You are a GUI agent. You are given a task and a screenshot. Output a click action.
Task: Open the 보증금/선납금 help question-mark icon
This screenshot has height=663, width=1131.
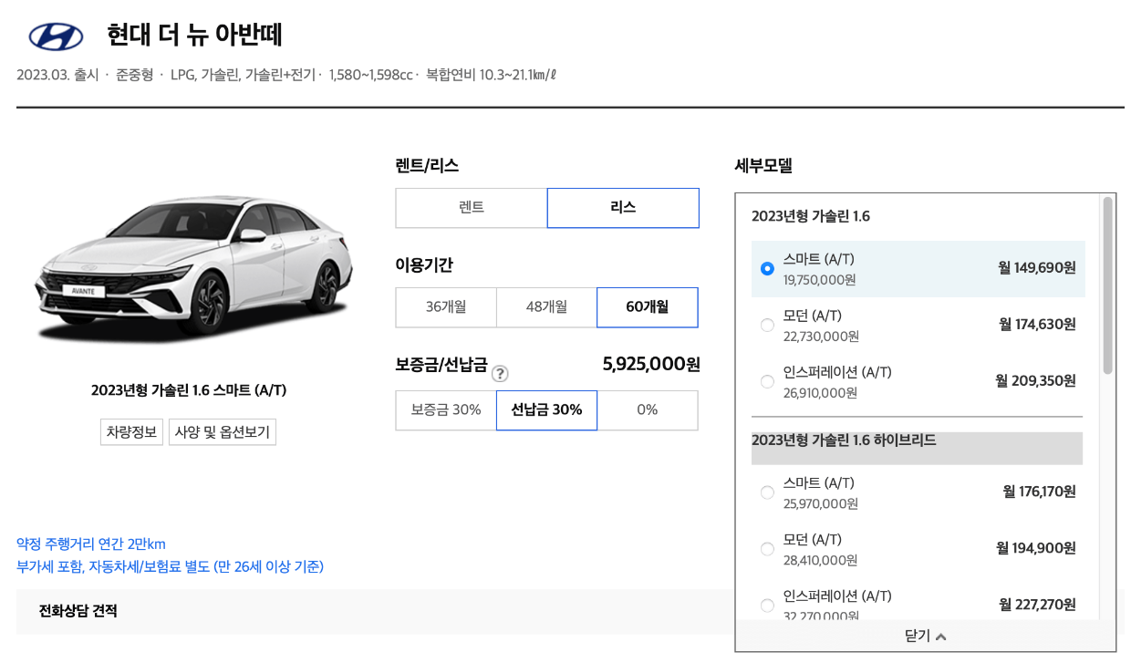[x=500, y=373]
